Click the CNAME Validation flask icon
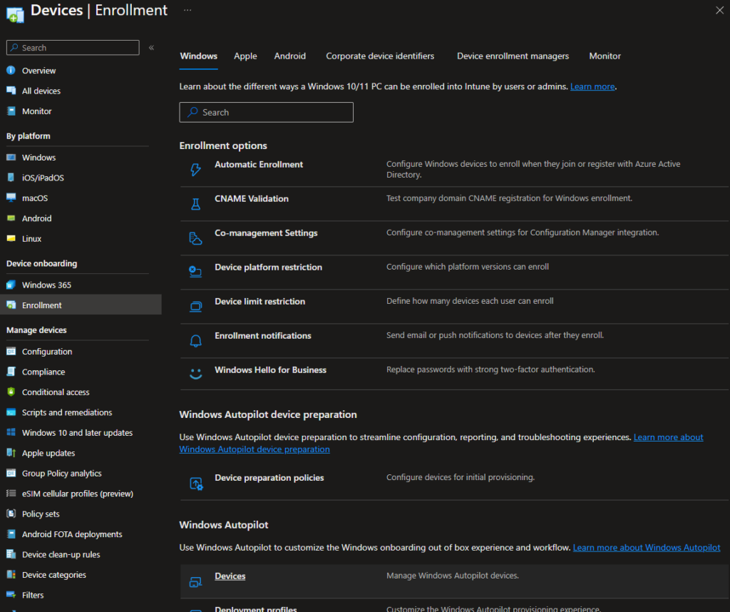Screen dimensions: 730x612 point(195,203)
